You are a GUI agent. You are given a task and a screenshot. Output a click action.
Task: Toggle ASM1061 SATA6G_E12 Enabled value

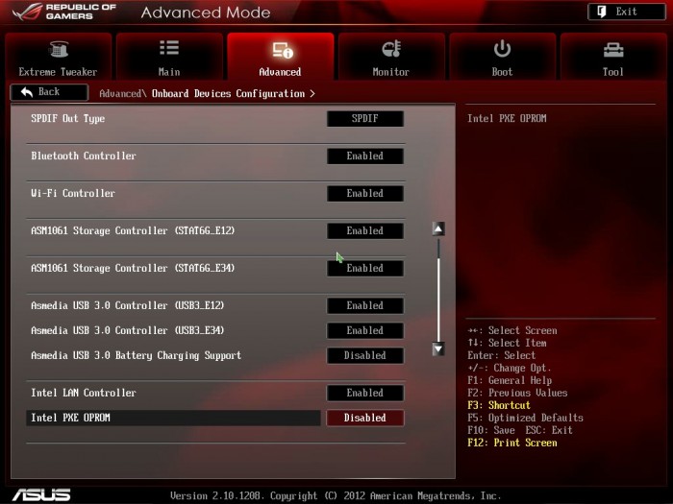[365, 230]
